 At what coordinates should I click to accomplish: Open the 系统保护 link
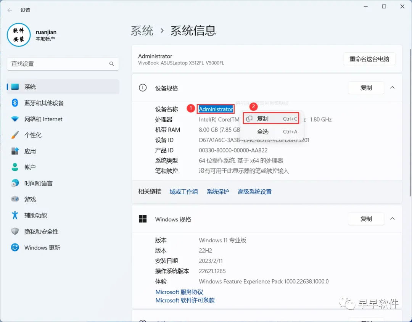(218, 192)
